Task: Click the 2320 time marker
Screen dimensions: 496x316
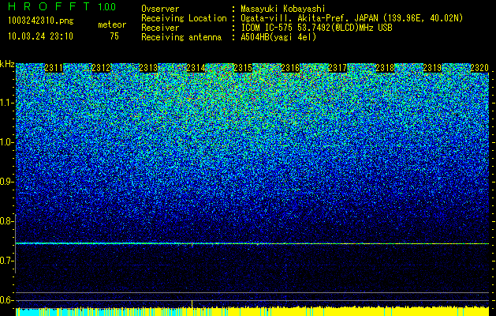Action: pos(479,68)
